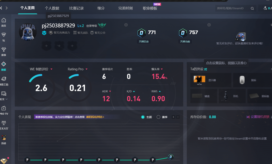272x164 pixels.
Task: Click the shuffle icon beside Ta的外设
Action: point(206,69)
